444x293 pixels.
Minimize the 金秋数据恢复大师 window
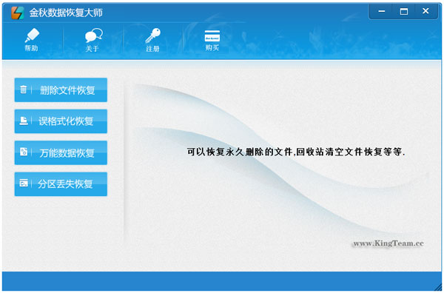381,11
